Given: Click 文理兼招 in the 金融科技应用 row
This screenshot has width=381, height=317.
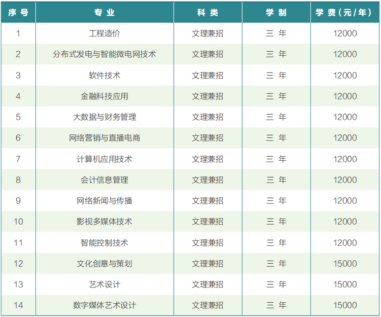Looking at the screenshot, I should (x=208, y=96).
